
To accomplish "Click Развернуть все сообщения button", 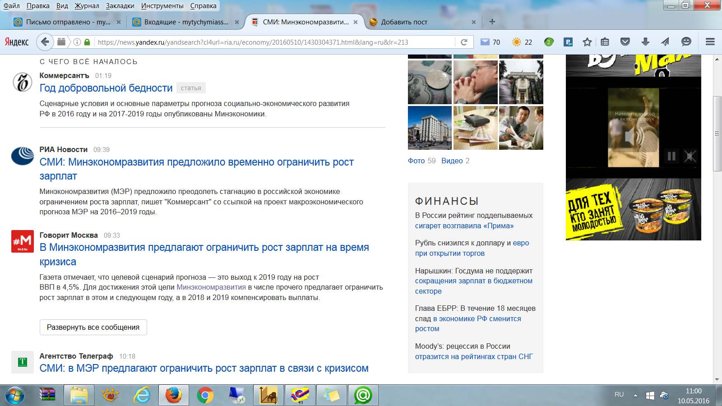I will [x=93, y=327].
